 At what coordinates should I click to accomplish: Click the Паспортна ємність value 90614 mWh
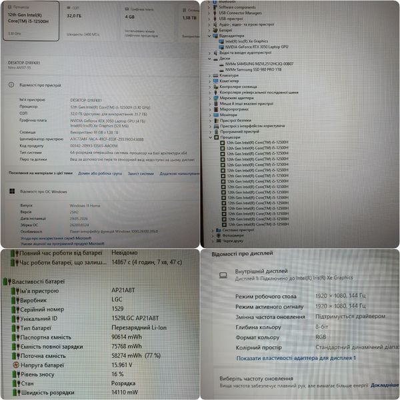pos(127,337)
